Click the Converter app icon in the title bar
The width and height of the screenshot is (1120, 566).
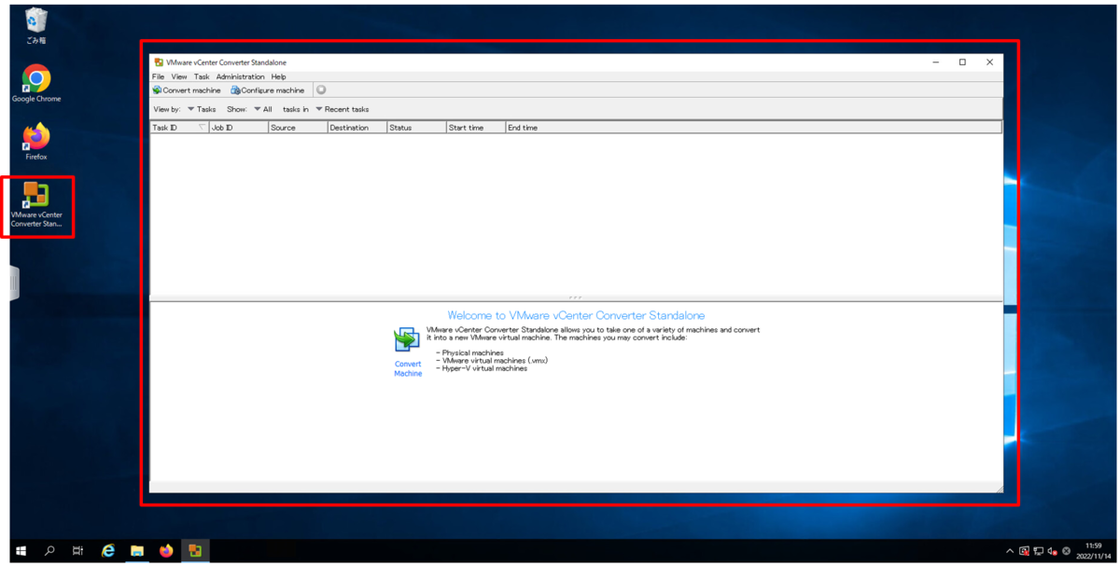pos(159,62)
